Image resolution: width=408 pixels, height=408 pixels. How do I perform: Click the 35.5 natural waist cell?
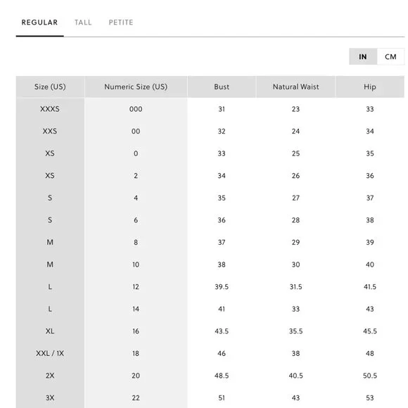pyautogui.click(x=296, y=331)
